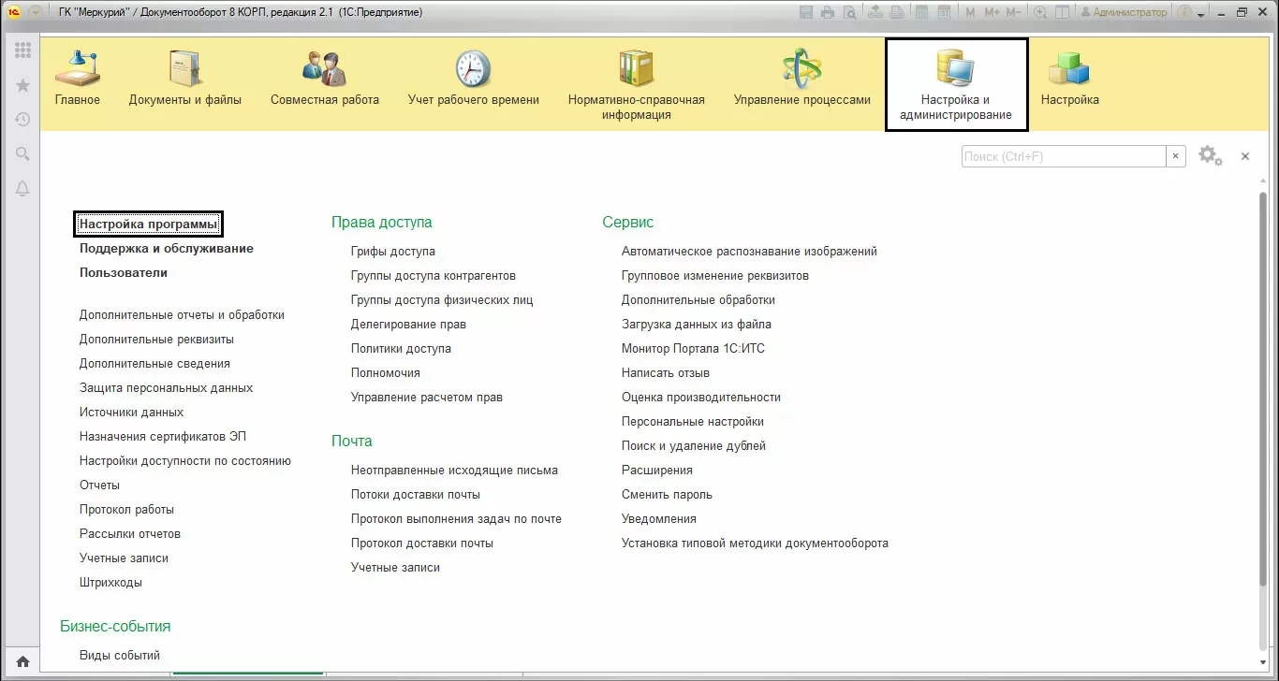The height and width of the screenshot is (681, 1279).
Task: Open Неотправленные исходящие письма
Action: (454, 471)
